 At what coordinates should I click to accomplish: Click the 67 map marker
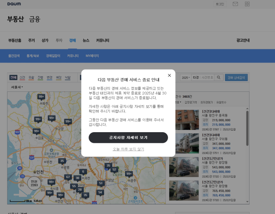tap(68, 177)
